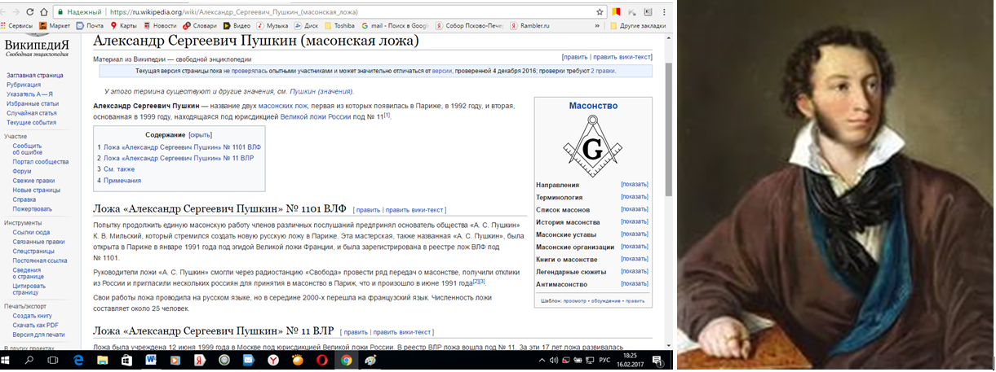
Task: Jump to contents entry Примечания
Action: click(x=122, y=181)
